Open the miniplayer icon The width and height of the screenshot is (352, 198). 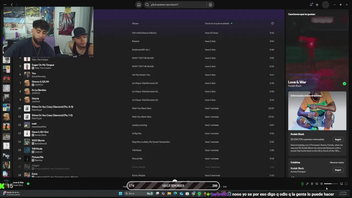[x=342, y=184]
